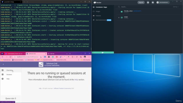The image size is (183, 103).
Task: Open the Imported From Mic... bookmarks folder
Action: (47, 60)
